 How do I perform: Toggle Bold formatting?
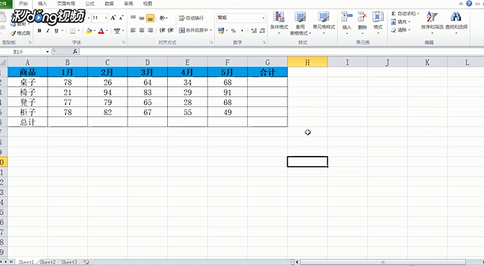39,30
